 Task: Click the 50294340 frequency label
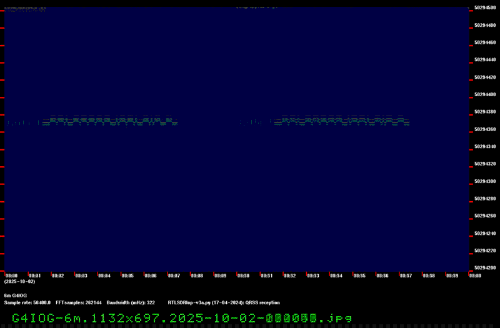coord(485,146)
